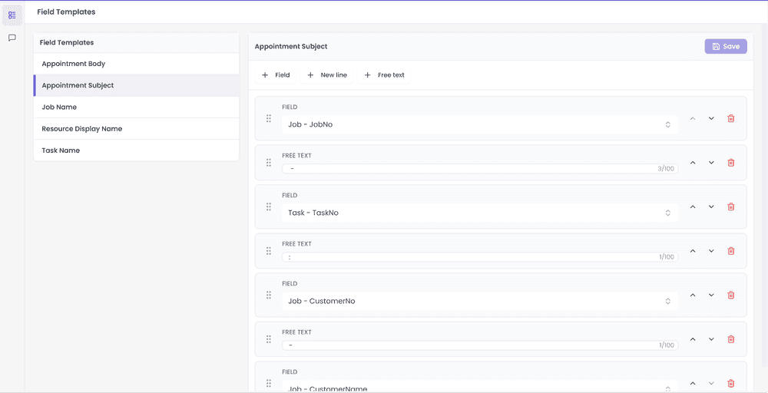This screenshot has height=393, width=768.
Task: Click the Field Templates page title
Action: click(x=66, y=12)
